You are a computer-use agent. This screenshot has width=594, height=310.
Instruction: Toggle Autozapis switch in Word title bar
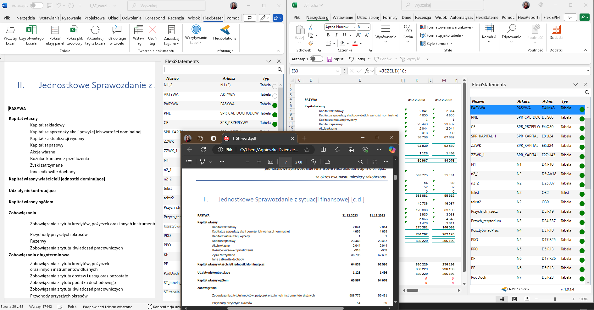tap(36, 6)
